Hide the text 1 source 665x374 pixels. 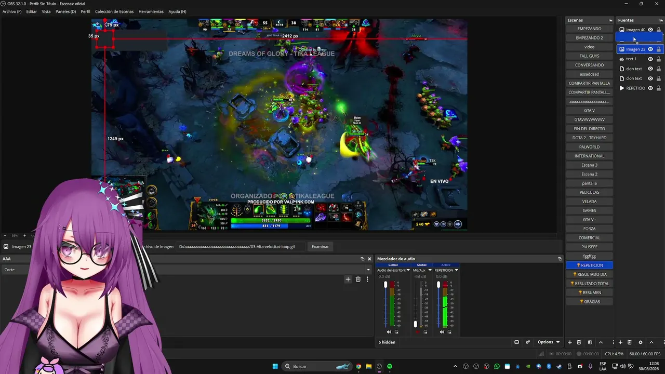[x=650, y=59]
